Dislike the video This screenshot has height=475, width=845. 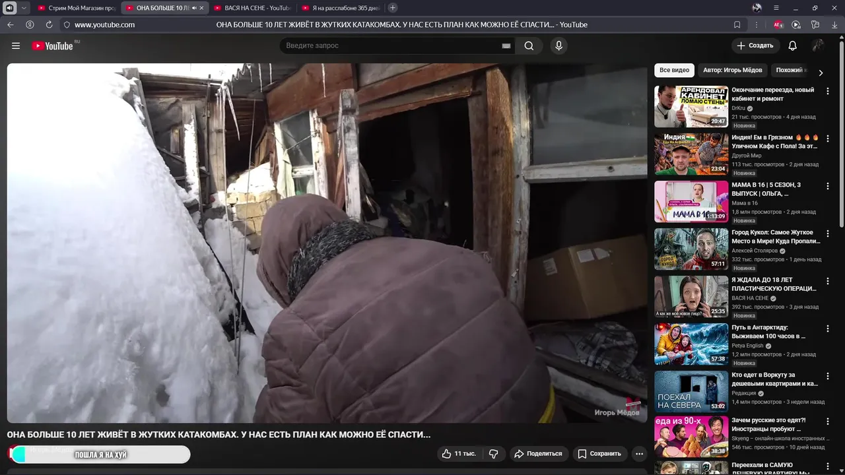493,453
